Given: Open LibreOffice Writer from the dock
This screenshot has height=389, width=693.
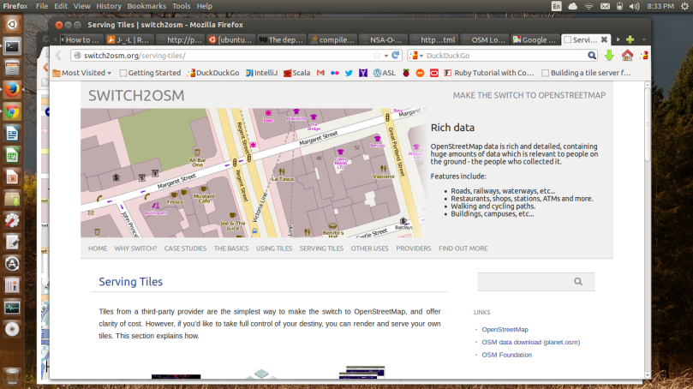Looking at the screenshot, I should point(12,133).
